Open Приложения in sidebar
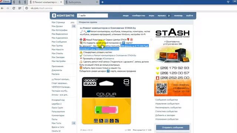237x133 pixels. [x=57, y=66]
